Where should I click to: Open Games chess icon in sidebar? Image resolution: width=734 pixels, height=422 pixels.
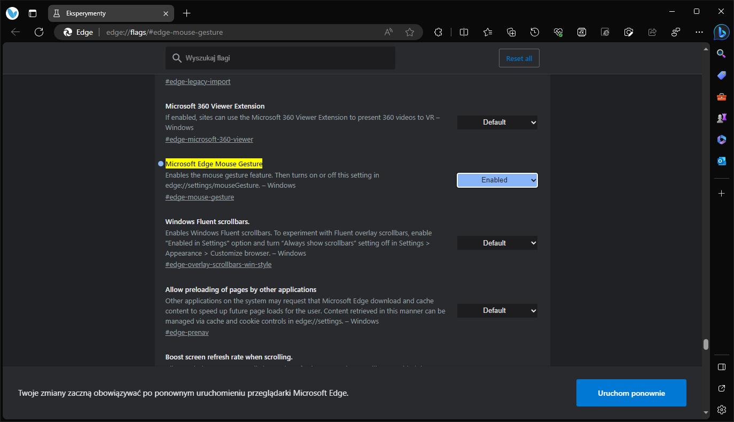pyautogui.click(x=722, y=118)
